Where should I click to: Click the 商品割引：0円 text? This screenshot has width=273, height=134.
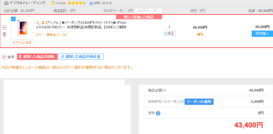point(65,11)
